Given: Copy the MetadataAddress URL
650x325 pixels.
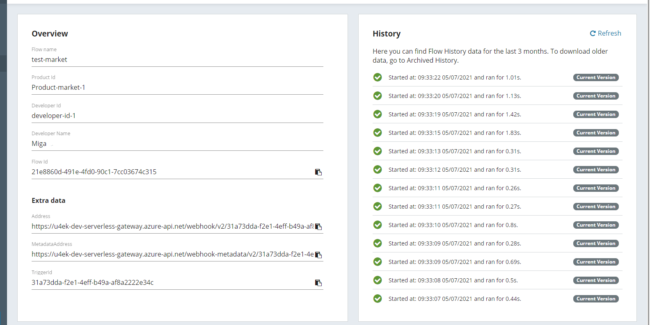Looking at the screenshot, I should [318, 255].
